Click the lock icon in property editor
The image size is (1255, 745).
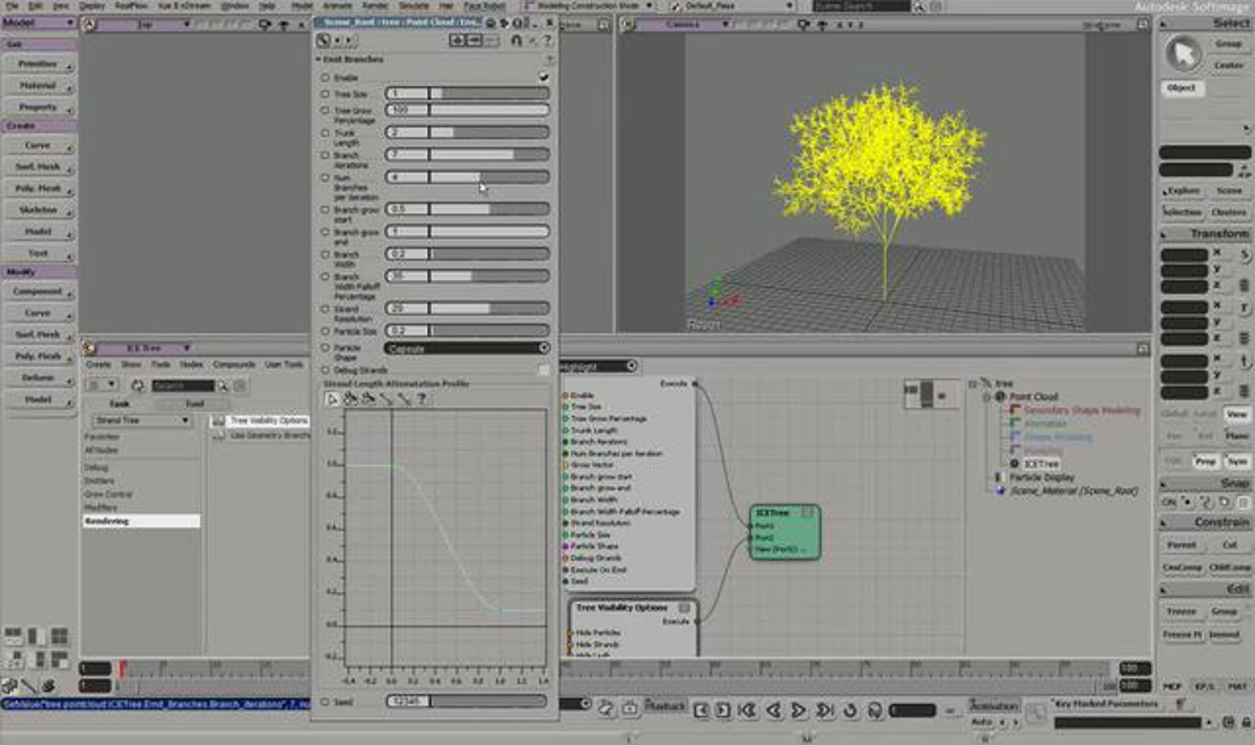[516, 40]
